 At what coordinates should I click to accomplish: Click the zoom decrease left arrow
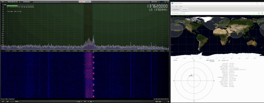pyautogui.click(x=76, y=102)
